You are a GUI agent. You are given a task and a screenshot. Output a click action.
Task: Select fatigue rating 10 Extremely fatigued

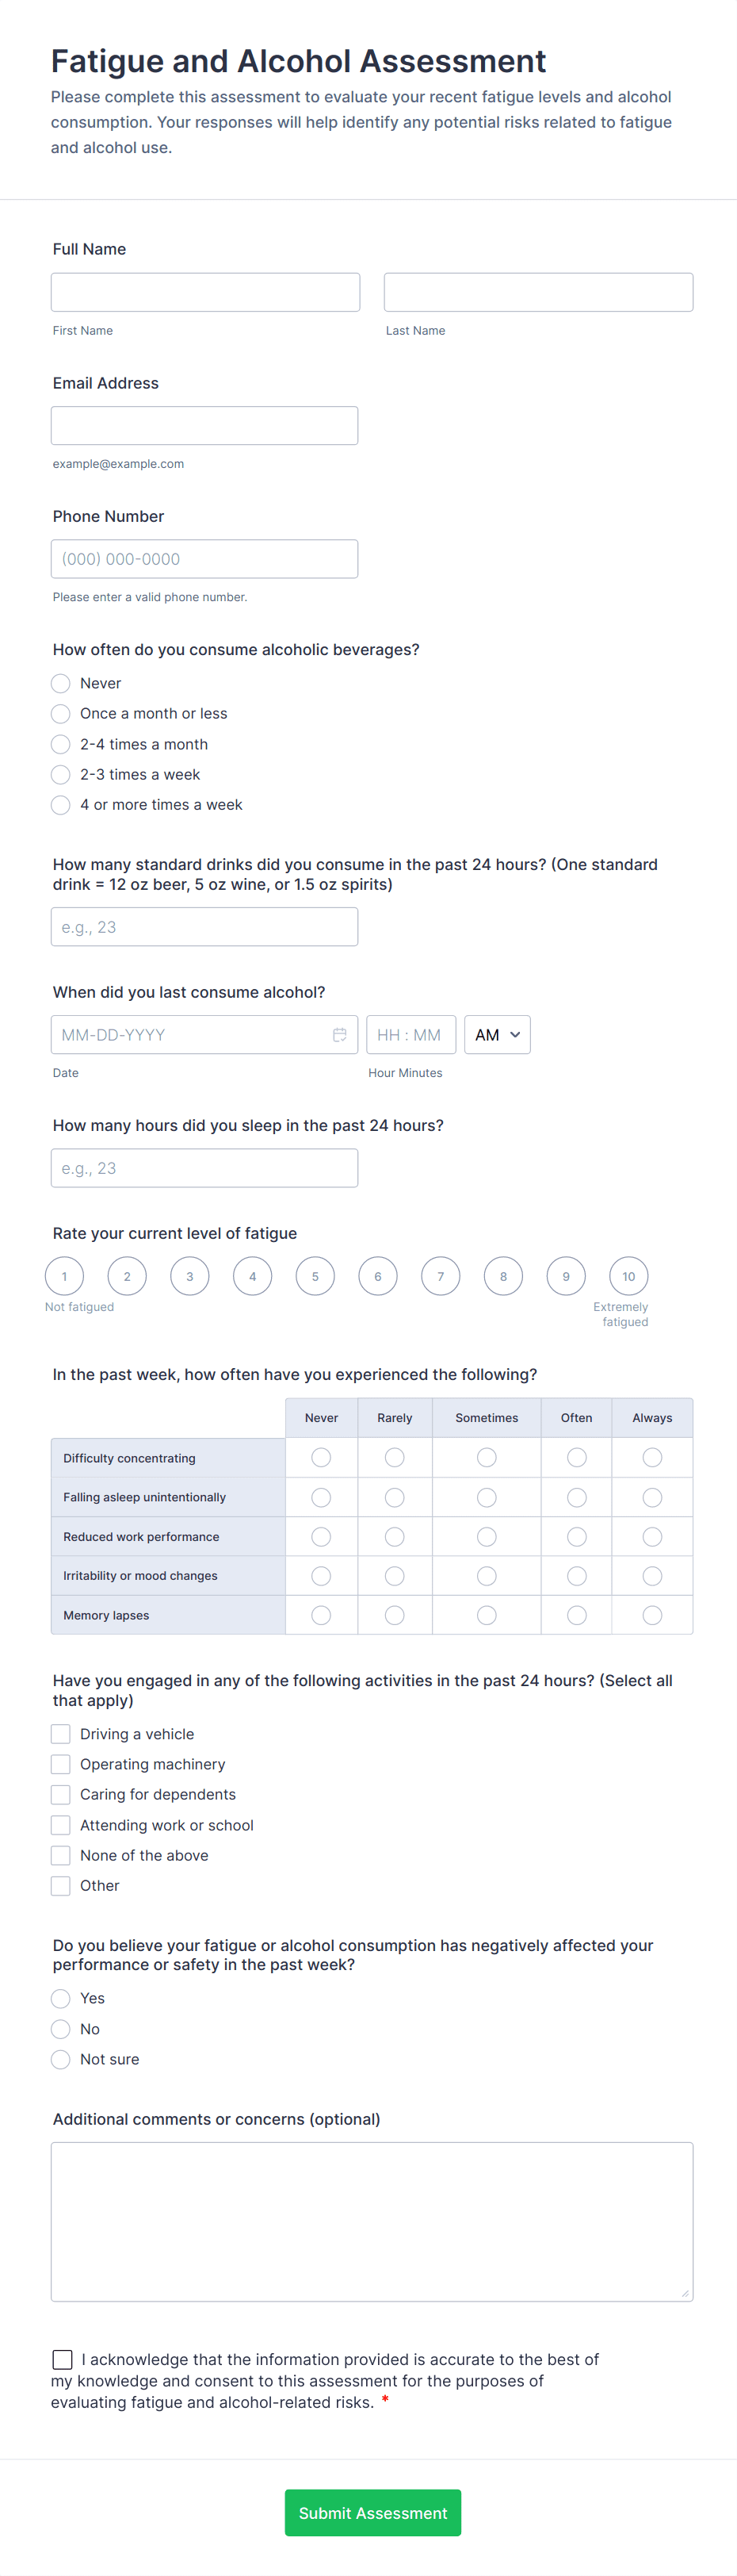[x=628, y=1276]
